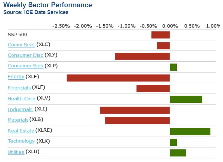Select the red Industrials bar
Image resolution: width=223 pixels, height=162 pixels.
pyautogui.click(x=135, y=110)
